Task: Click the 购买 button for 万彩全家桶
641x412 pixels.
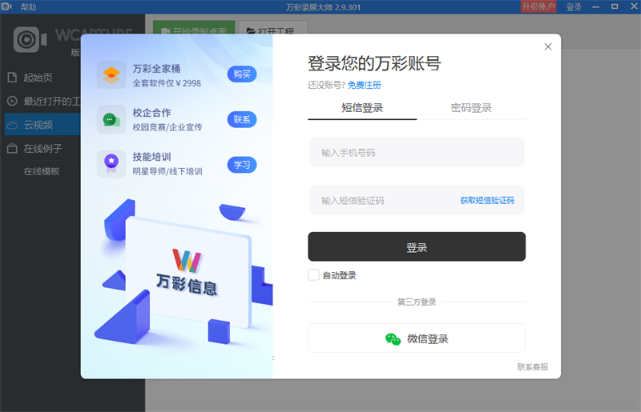Action: [x=242, y=74]
